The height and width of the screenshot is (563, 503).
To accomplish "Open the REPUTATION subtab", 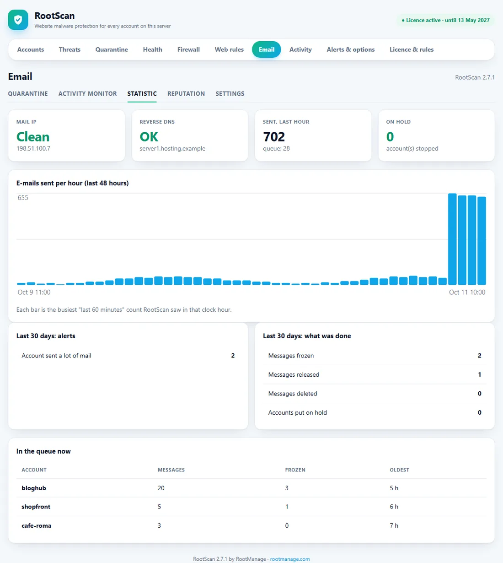I will pyautogui.click(x=186, y=93).
